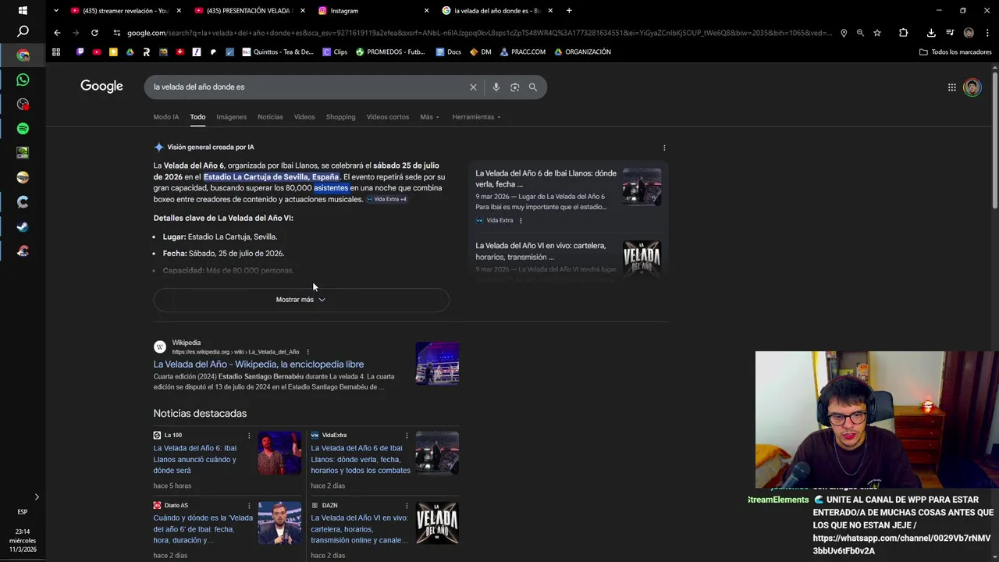The image size is (999, 562).
Task: Open VidaExtra article dónde verla
Action: (x=361, y=460)
